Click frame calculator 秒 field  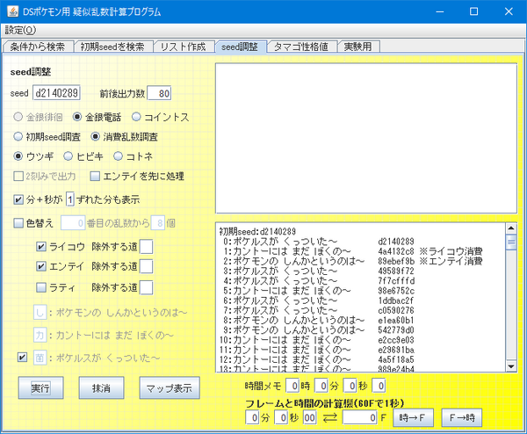pyautogui.click(x=281, y=418)
